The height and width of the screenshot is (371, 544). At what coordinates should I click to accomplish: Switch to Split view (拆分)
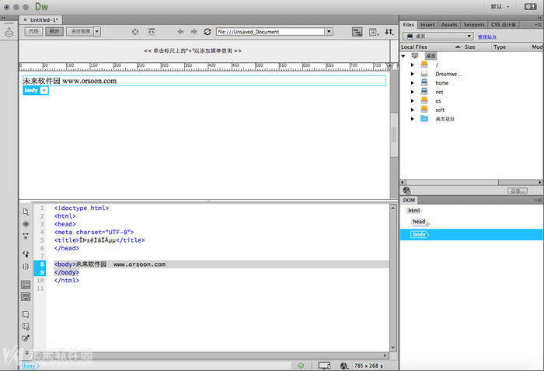click(x=54, y=32)
